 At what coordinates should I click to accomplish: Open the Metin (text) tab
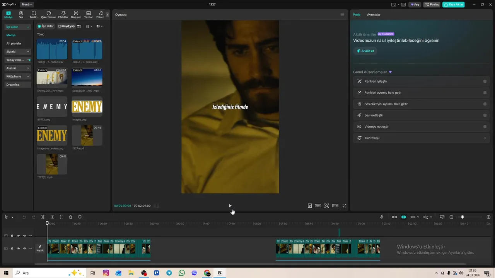pos(34,15)
